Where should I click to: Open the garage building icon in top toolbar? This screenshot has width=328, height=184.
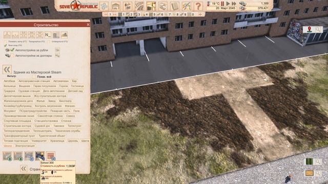(x=115, y=6)
